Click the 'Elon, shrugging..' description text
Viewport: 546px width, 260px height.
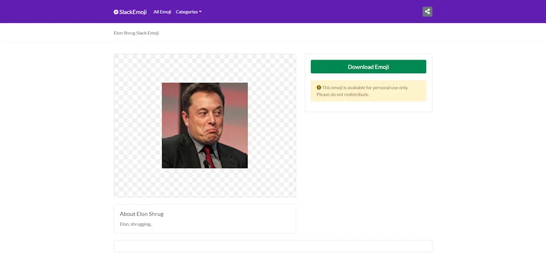136,224
